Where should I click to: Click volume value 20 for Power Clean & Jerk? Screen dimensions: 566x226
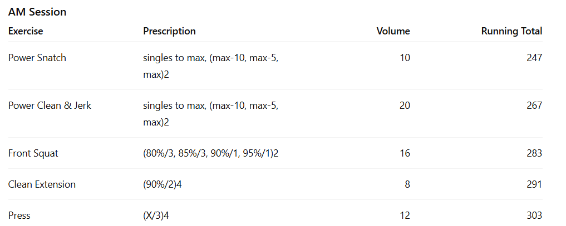coord(405,106)
